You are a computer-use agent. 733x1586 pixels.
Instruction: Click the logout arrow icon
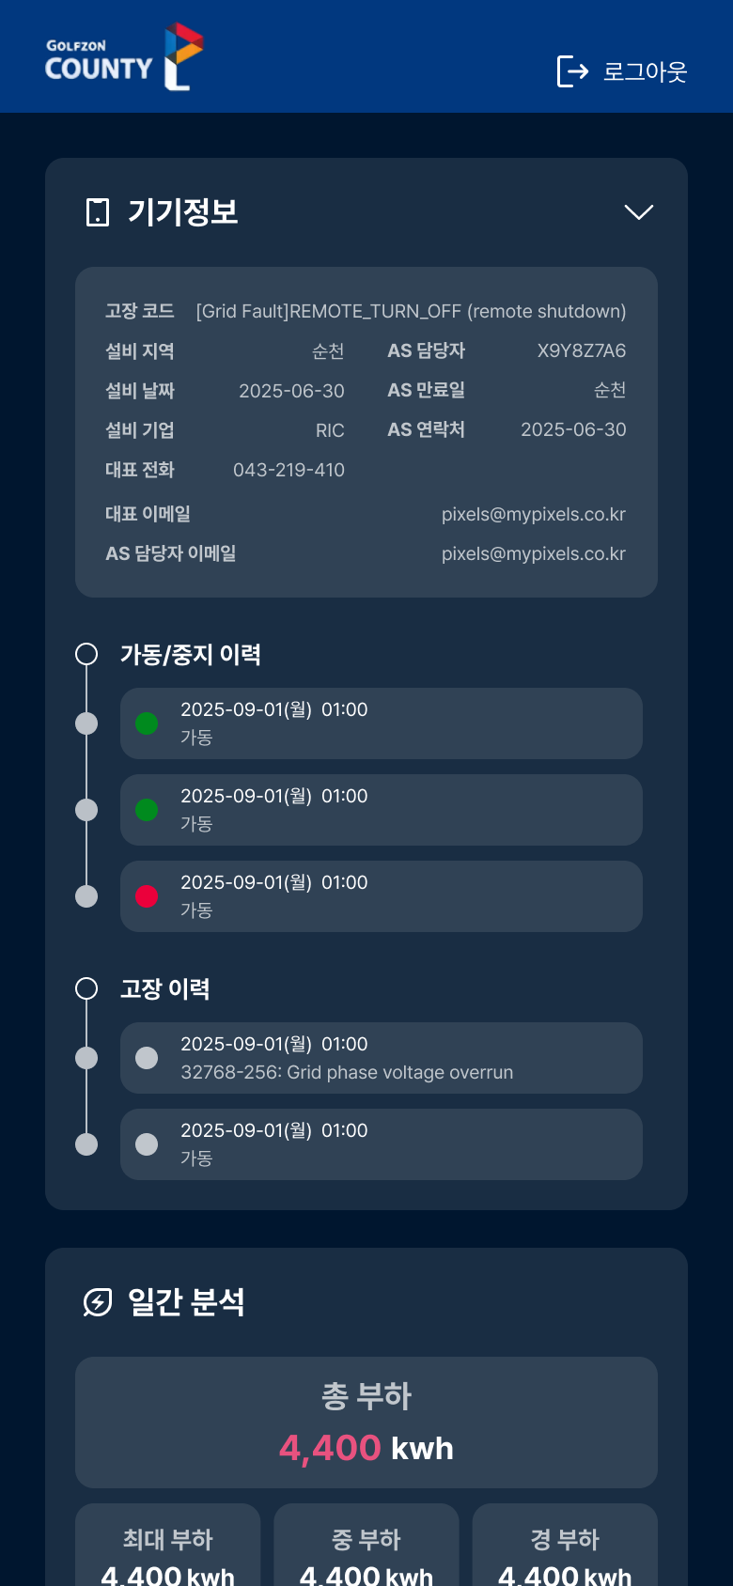(x=572, y=71)
